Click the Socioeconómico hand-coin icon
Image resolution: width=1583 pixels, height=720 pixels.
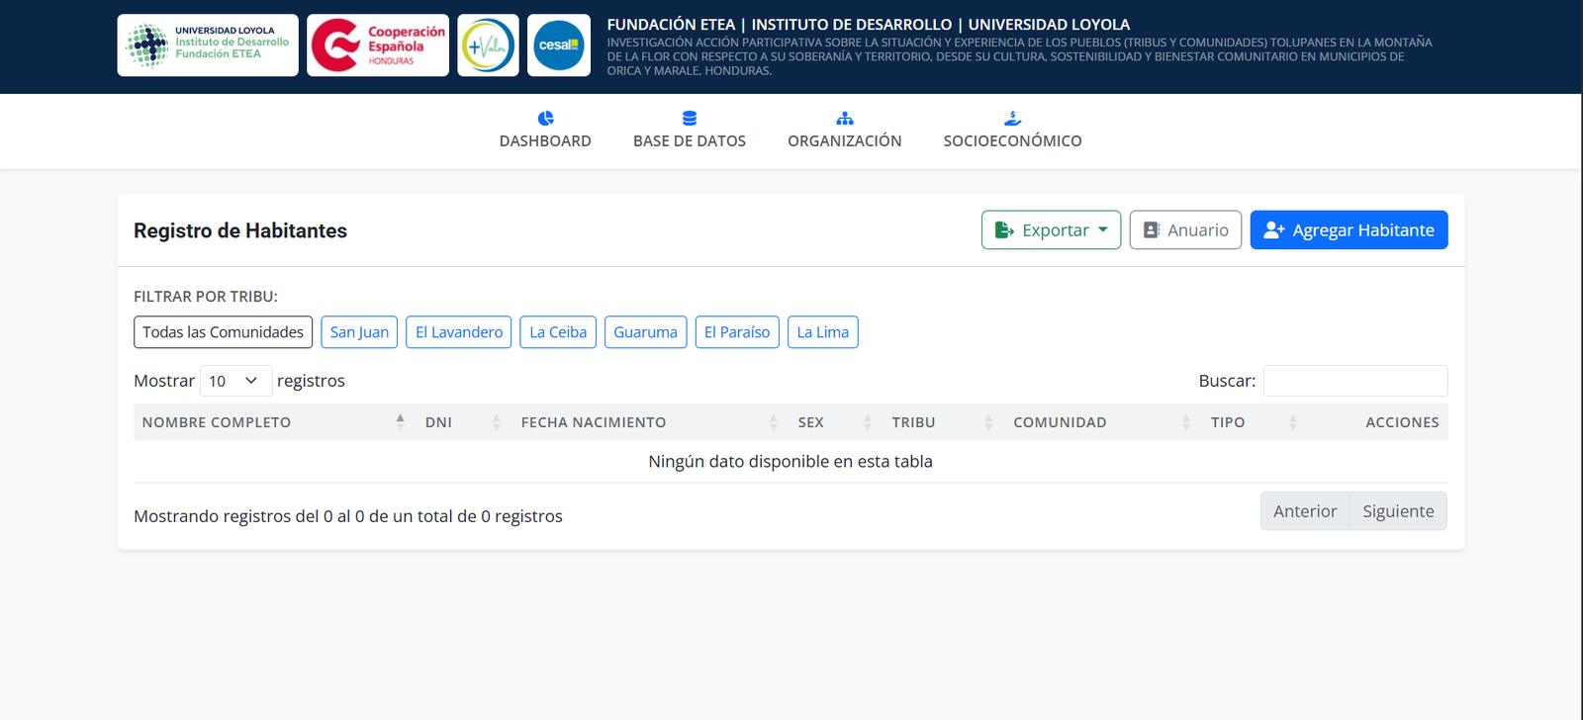(1012, 119)
